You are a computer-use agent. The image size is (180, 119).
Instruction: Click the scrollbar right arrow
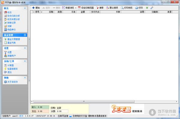click(177, 102)
